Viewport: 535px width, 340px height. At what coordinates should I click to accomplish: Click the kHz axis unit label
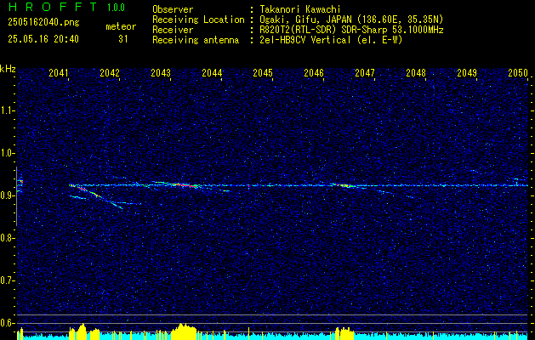[8, 69]
